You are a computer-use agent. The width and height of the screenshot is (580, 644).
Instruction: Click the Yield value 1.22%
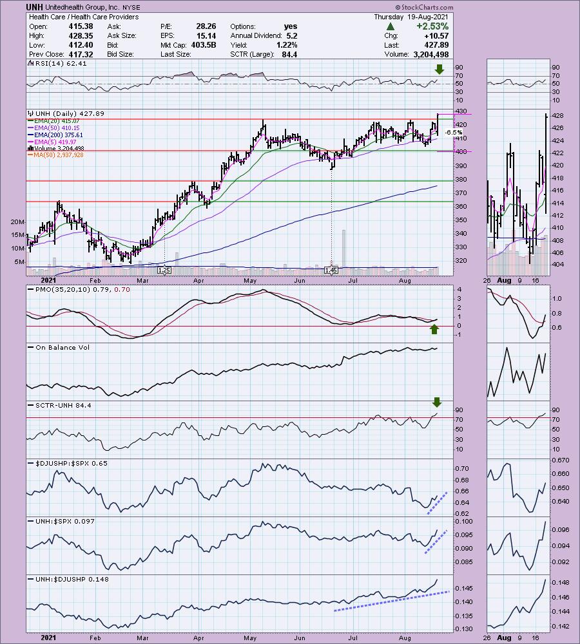(x=287, y=45)
